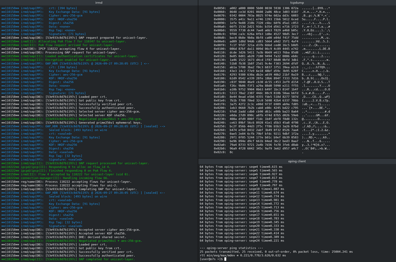
Task: Click 'OAP request processed for unicast-layer' line
Action: coord(75,163)
